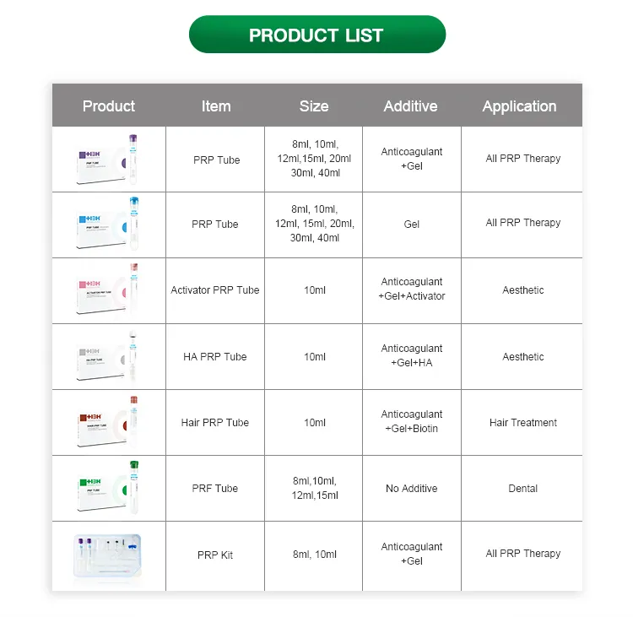Viewport: 633px width, 617px height.
Task: Select the green PRF Tube product image
Action: (x=107, y=488)
